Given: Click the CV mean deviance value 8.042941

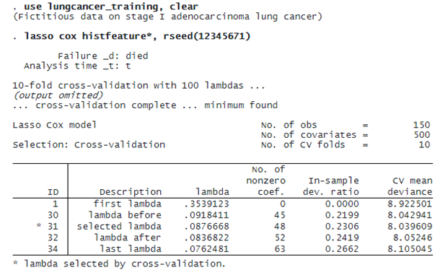Looking at the screenshot, I should [410, 215].
